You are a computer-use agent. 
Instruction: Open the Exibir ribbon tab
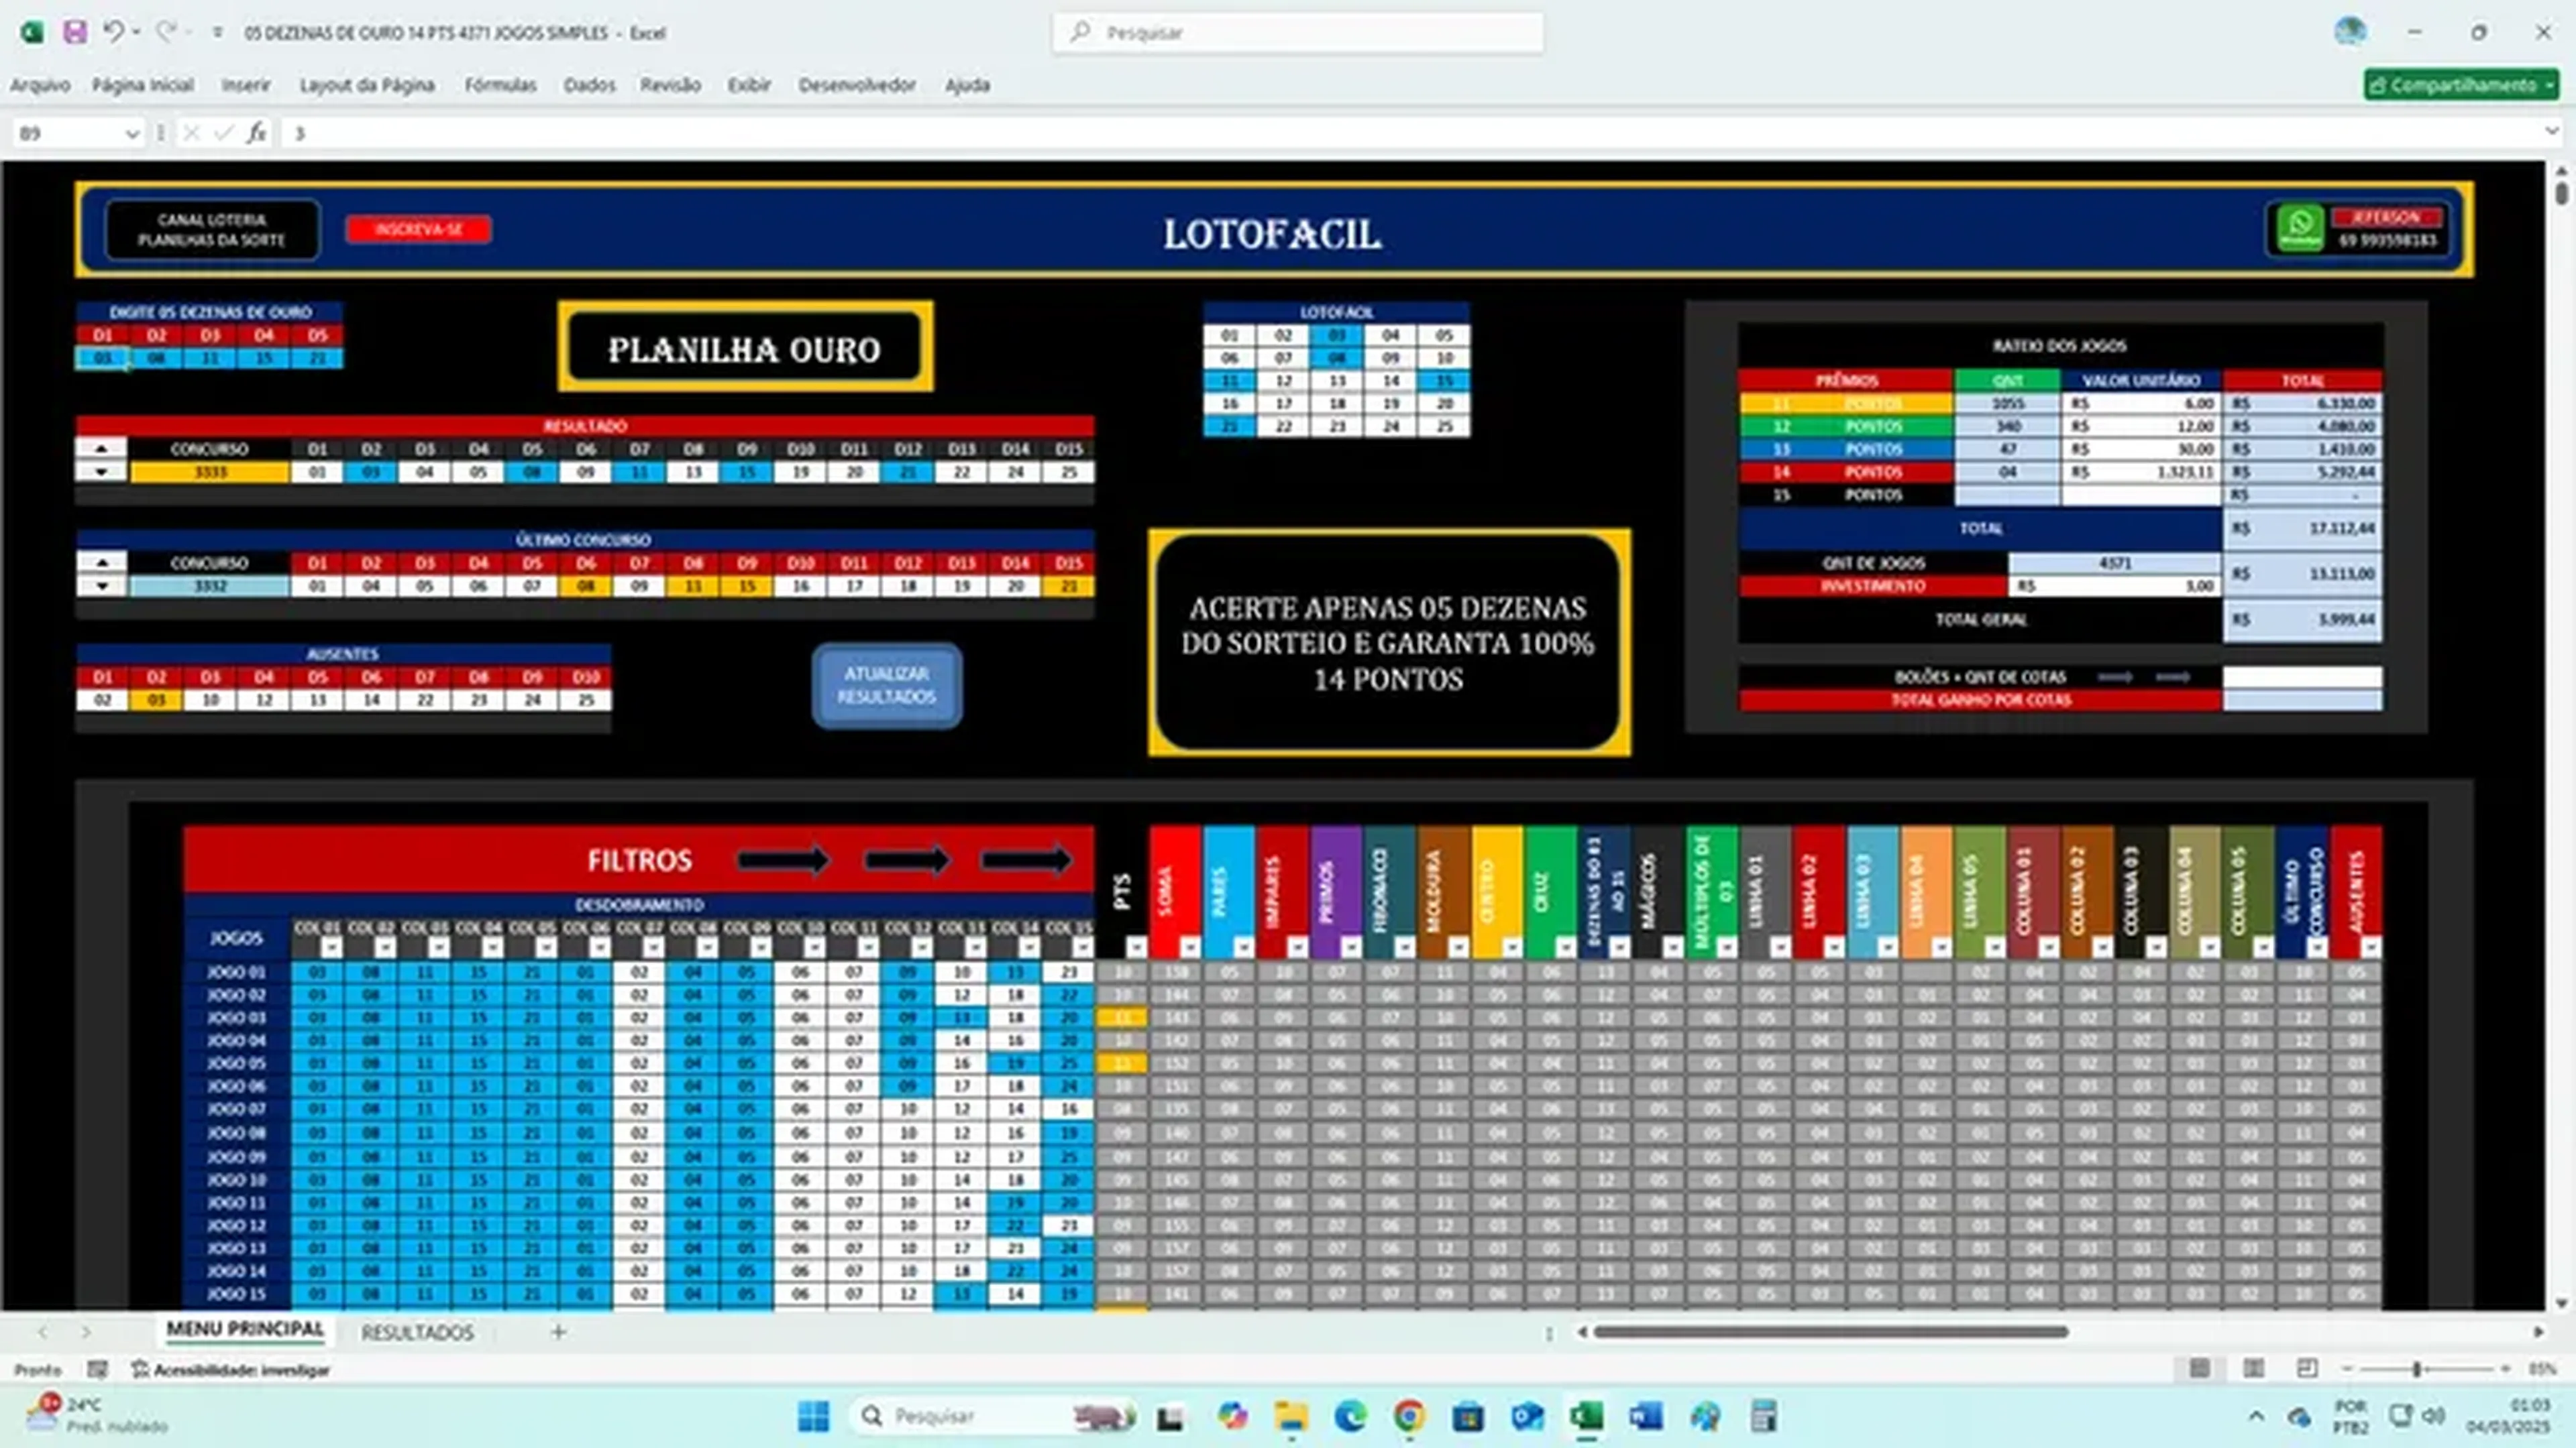(749, 85)
